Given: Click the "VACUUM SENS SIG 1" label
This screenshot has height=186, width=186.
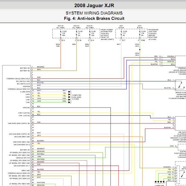Looking at the screenshot, I should 22,166.
